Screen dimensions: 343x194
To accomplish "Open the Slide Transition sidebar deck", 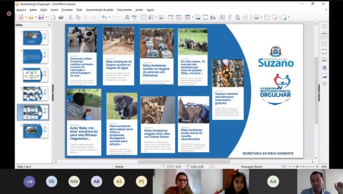I will [324, 43].
